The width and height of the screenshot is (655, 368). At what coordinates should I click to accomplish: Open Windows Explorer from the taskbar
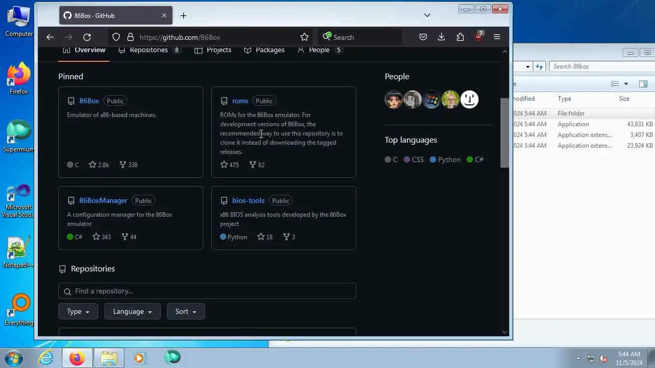(x=108, y=358)
